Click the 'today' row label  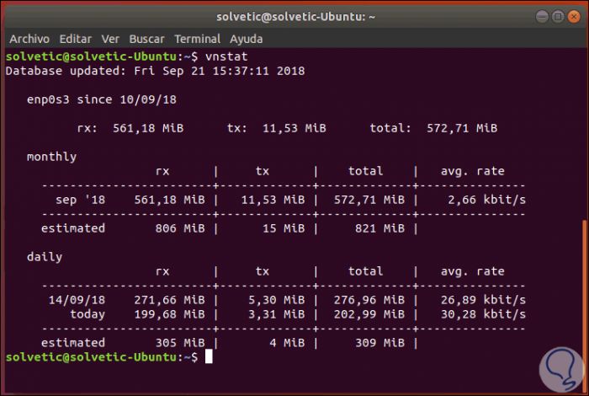(x=88, y=314)
